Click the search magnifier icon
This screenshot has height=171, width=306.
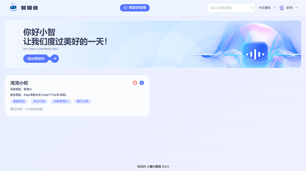click(252, 8)
